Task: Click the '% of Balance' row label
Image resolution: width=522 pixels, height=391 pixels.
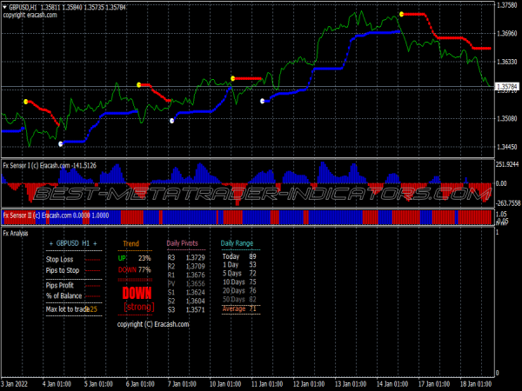Action: 64,295
